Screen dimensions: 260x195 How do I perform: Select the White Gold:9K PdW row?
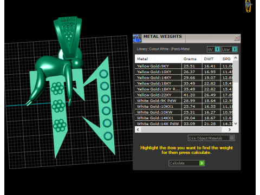click(184, 101)
